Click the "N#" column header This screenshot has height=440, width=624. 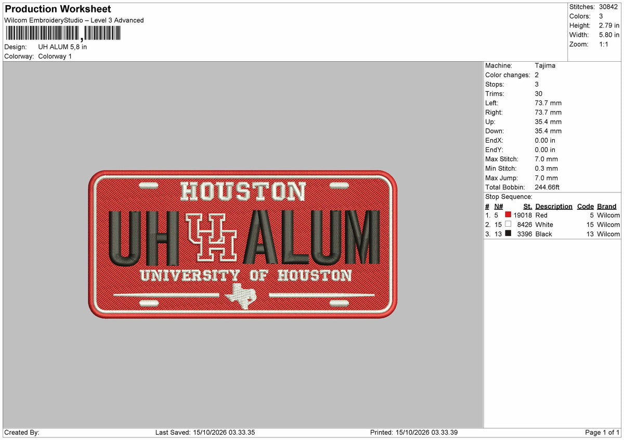click(499, 206)
